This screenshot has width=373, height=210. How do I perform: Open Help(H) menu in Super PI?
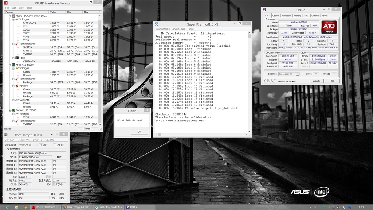[192, 29]
